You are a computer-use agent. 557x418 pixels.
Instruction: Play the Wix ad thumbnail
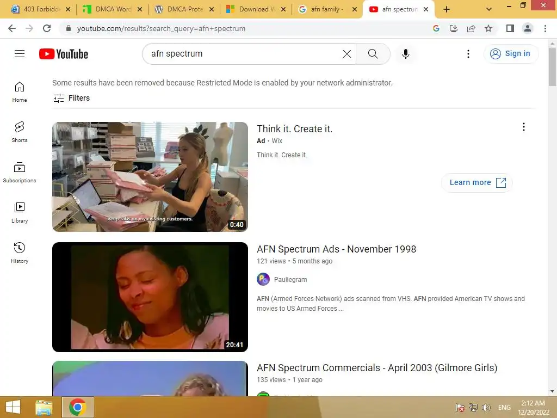150,177
